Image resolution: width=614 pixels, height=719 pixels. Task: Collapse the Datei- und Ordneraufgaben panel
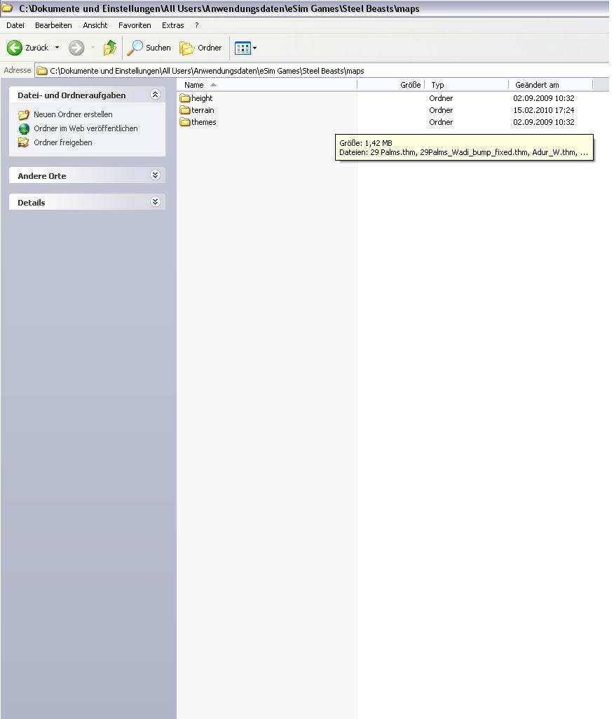tap(156, 95)
